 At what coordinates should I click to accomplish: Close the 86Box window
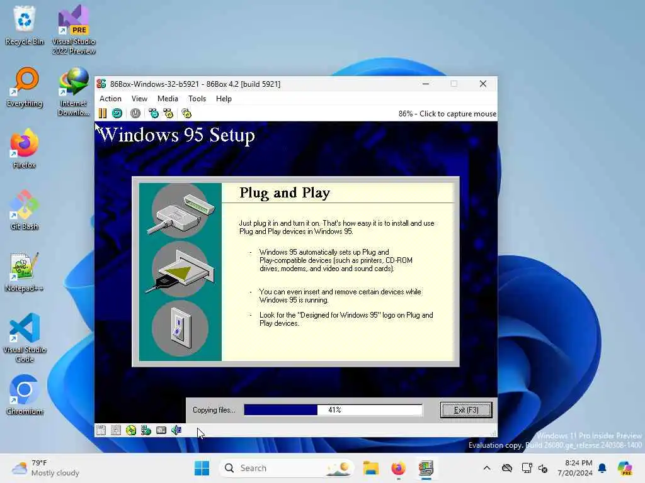click(x=483, y=84)
